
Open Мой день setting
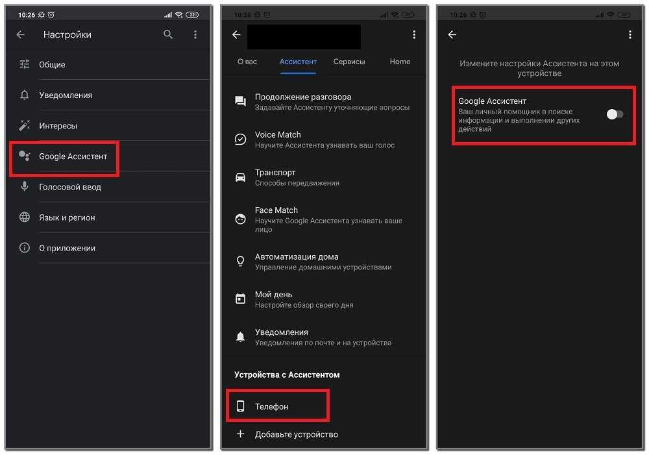click(x=324, y=299)
